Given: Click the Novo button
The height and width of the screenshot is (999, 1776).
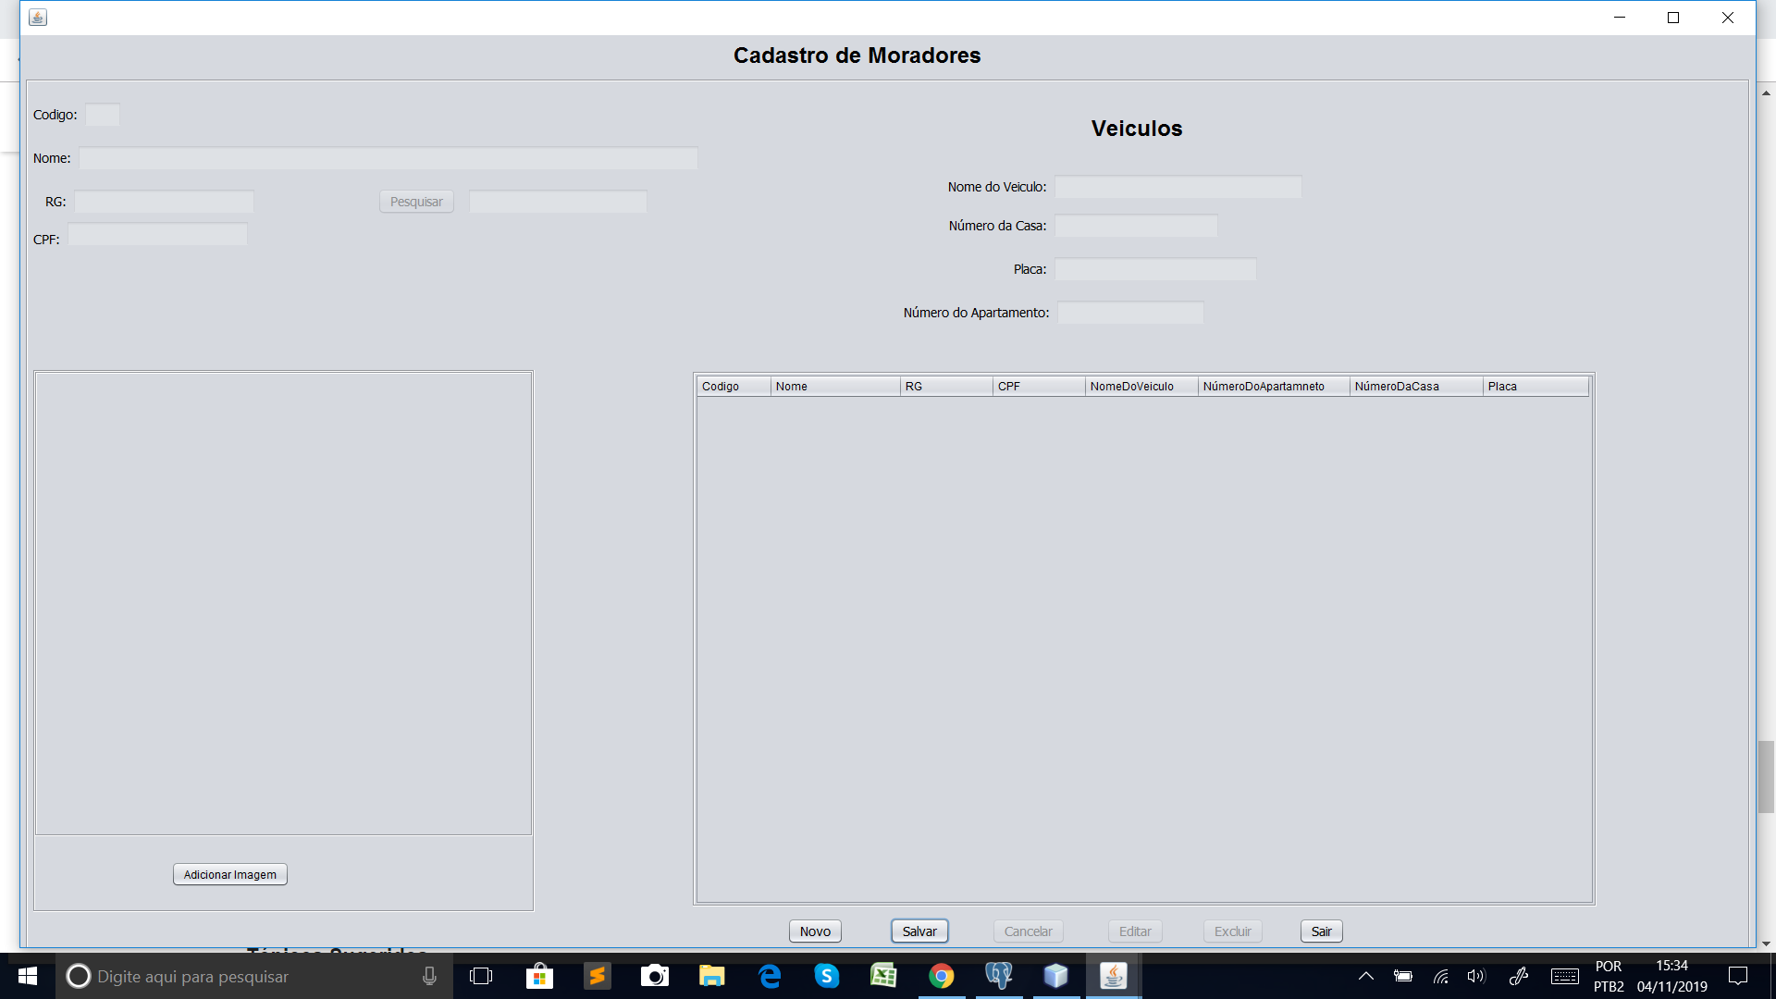Looking at the screenshot, I should pyautogui.click(x=815, y=931).
